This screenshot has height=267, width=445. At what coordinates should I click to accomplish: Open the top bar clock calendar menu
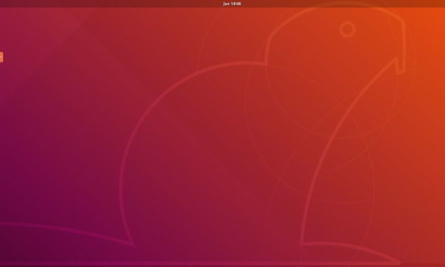[232, 4]
